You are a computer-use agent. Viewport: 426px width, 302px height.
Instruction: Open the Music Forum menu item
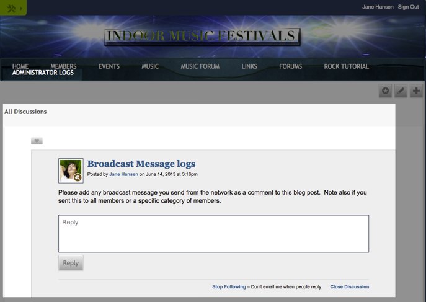(200, 66)
